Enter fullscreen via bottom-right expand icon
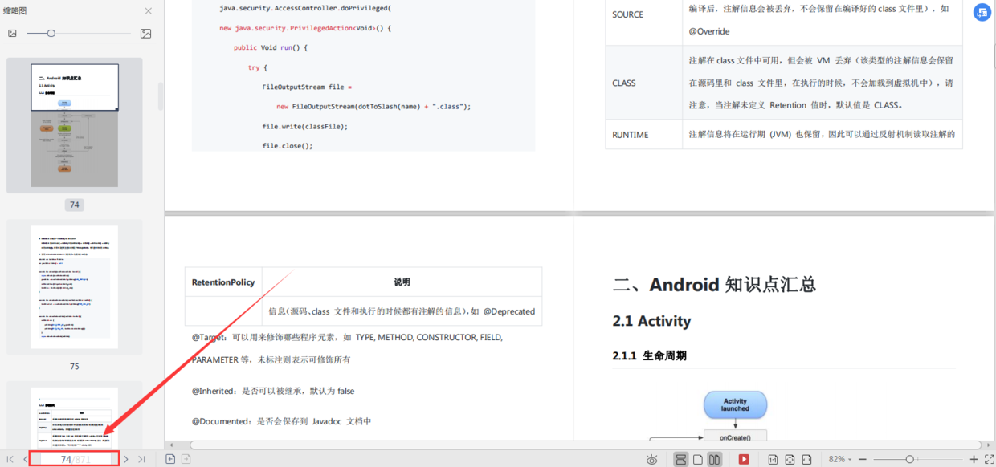996x467 pixels. pyautogui.click(x=990, y=459)
